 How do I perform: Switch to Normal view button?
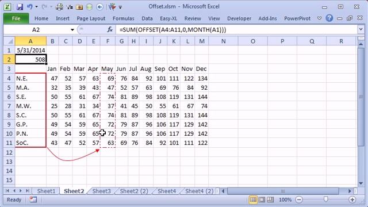coord(253,200)
